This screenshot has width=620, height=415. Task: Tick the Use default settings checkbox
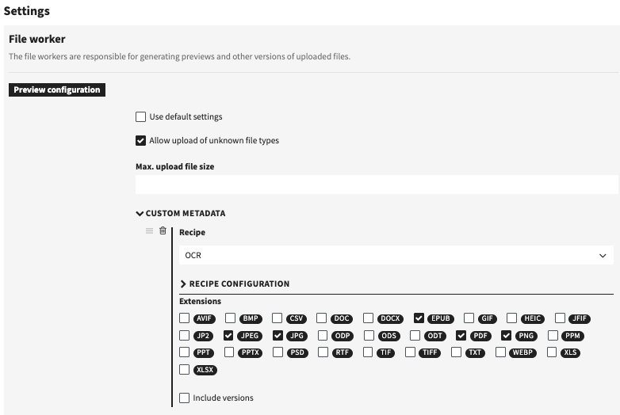[x=141, y=117]
